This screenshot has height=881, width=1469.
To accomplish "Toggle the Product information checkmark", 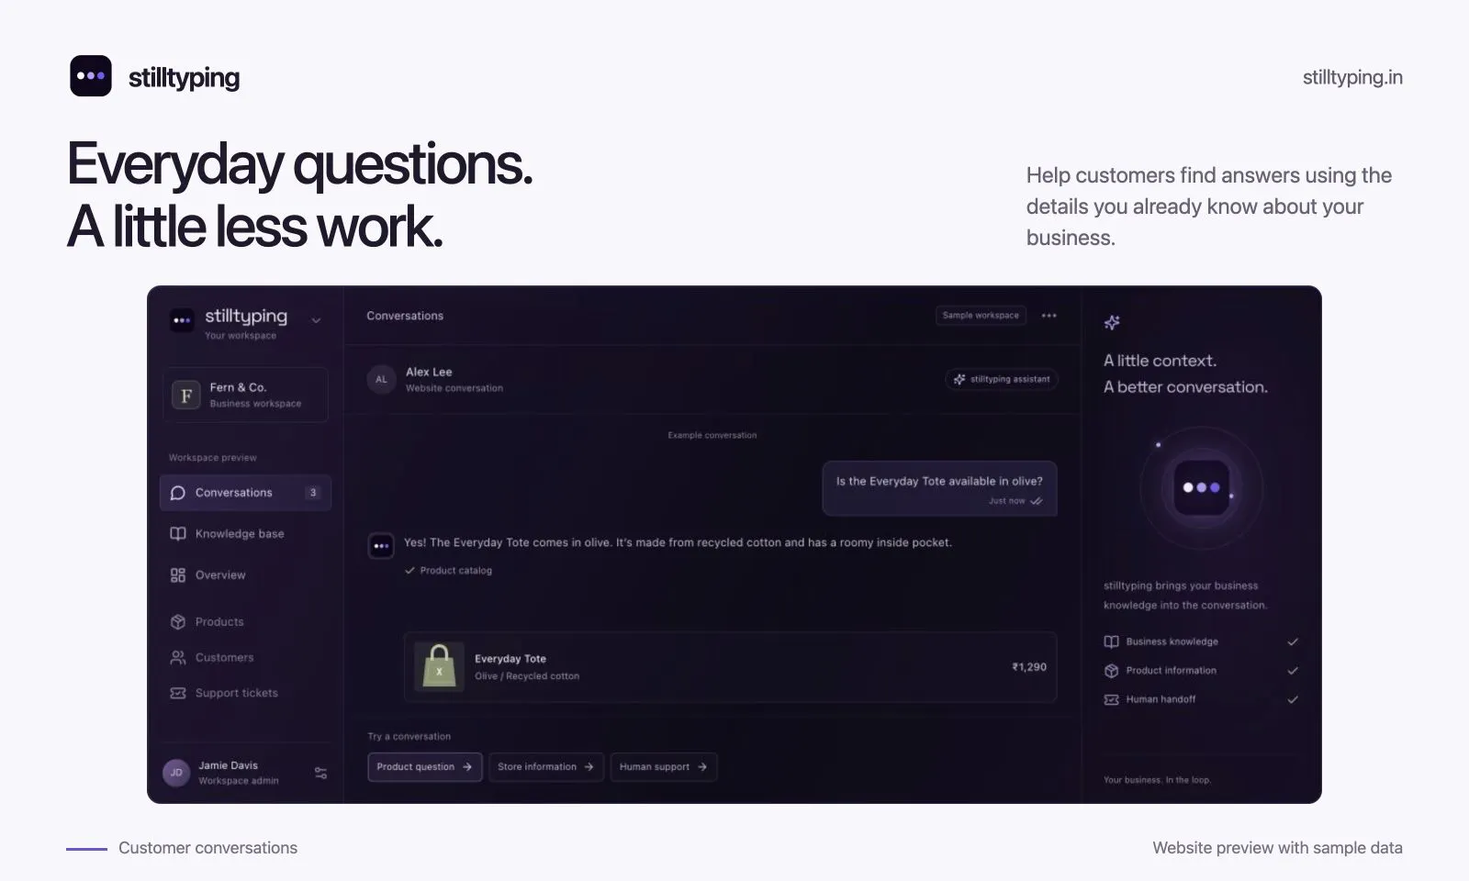I will [x=1293, y=671].
